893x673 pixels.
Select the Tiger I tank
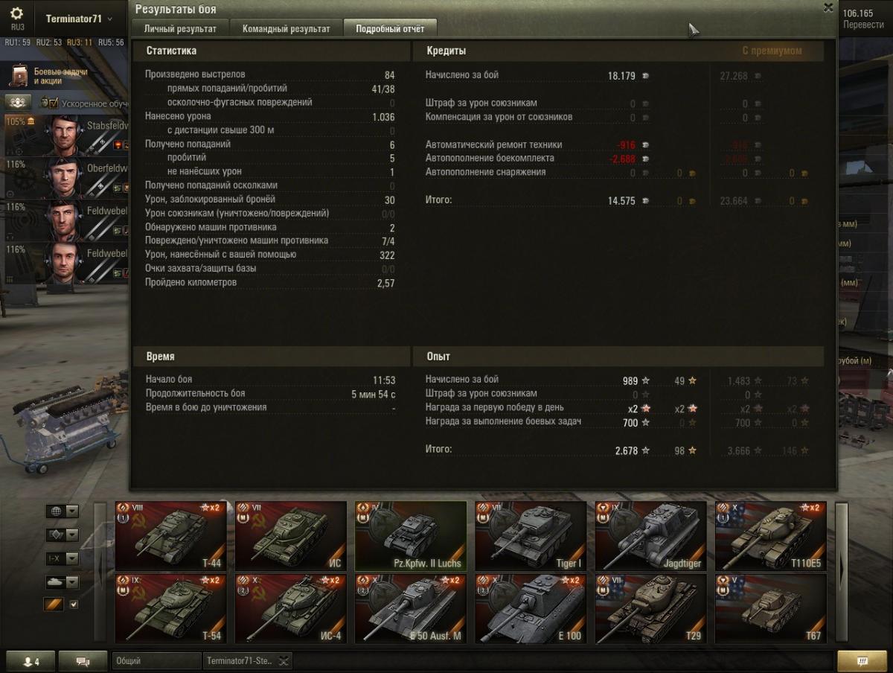(531, 536)
